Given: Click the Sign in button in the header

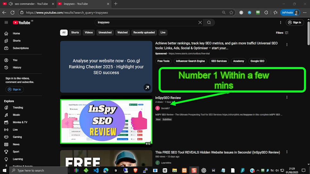Looking at the screenshot, I should (x=295, y=22).
